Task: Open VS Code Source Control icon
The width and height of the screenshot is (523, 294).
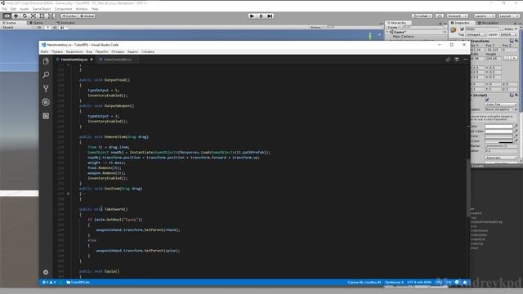Action: 46,88
